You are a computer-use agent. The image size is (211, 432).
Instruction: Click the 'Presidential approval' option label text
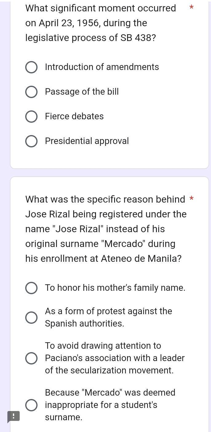87,141
